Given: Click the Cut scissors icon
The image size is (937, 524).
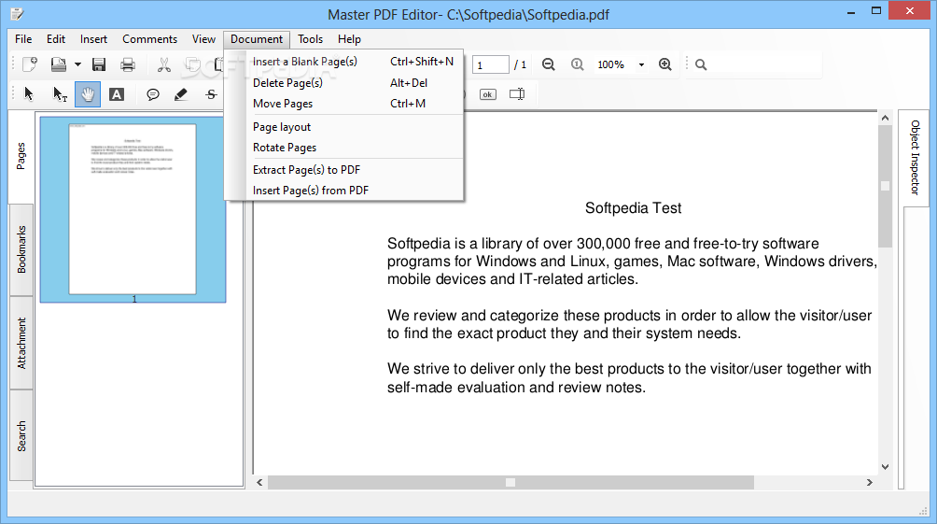Looking at the screenshot, I should pos(163,64).
